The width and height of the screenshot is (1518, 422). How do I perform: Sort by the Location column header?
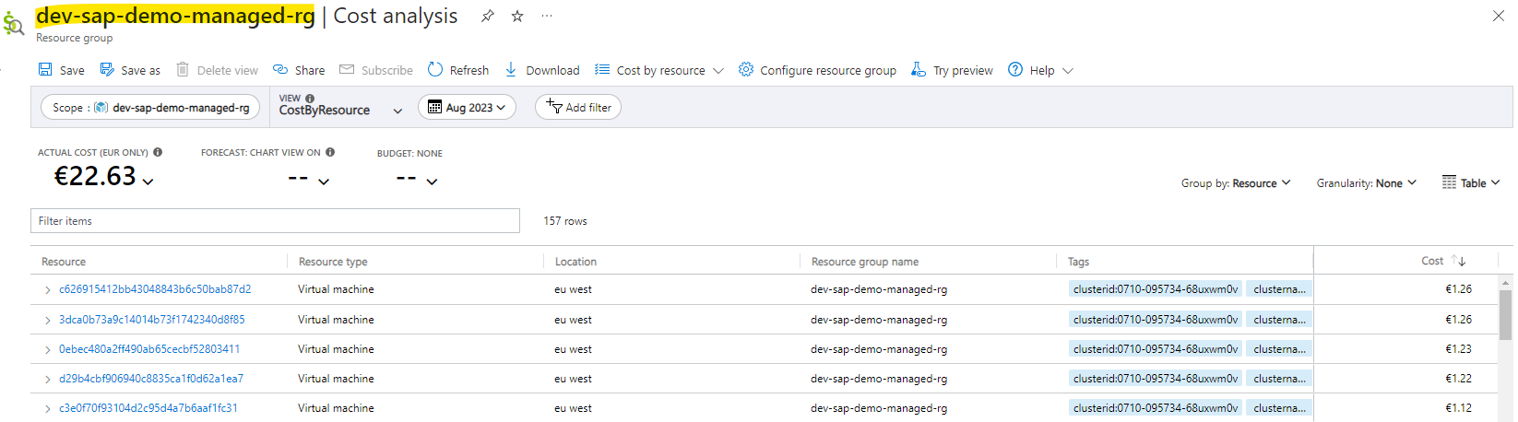tap(575, 262)
